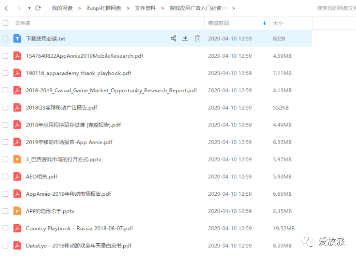Open file 下载使用必读.txt

pyautogui.click(x=45, y=39)
